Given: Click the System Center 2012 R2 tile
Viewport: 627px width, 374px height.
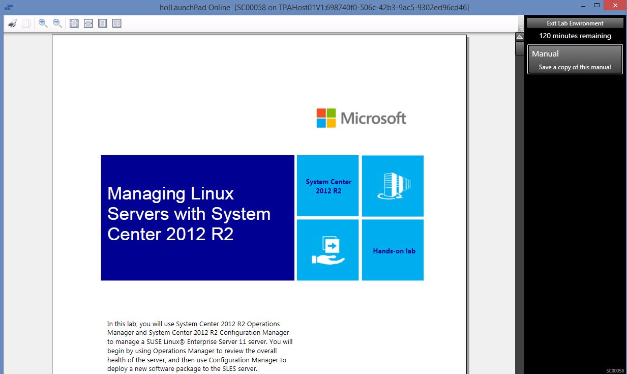Looking at the screenshot, I should [x=328, y=186].
